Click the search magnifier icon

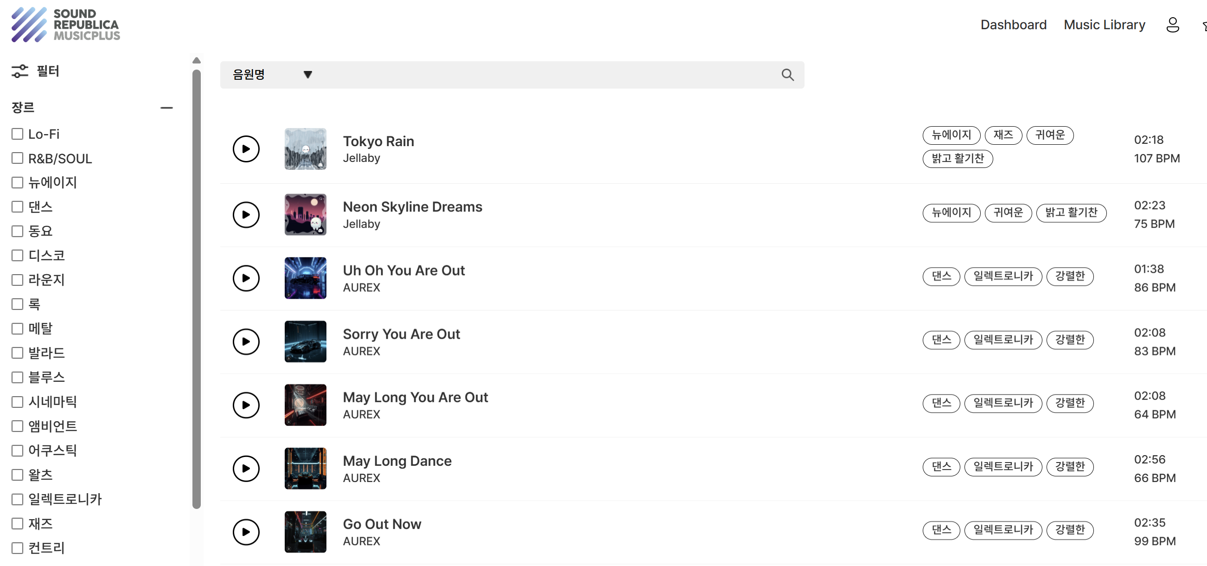tap(787, 75)
